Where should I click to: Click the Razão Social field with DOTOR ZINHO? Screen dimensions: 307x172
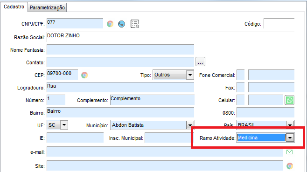click(x=171, y=37)
